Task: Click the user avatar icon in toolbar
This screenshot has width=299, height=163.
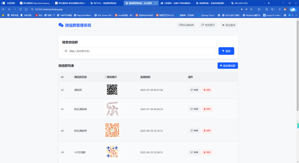Action: tap(285, 9)
